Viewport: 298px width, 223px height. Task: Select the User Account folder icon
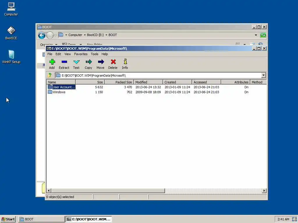click(x=50, y=87)
